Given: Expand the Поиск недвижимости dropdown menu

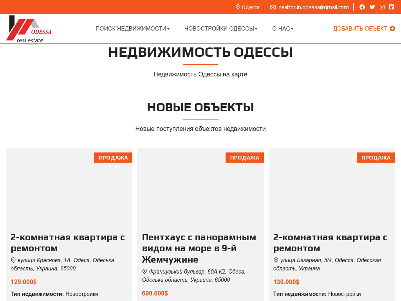Looking at the screenshot, I should pos(132,29).
